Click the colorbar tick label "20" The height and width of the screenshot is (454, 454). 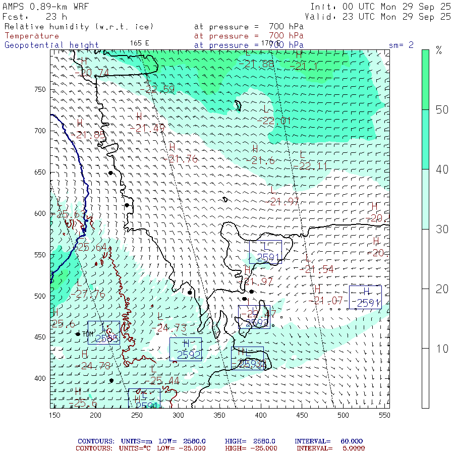(x=442, y=289)
